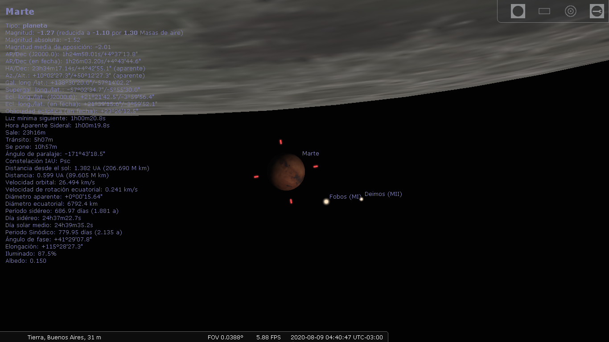Open date and time from status bar

(337, 338)
